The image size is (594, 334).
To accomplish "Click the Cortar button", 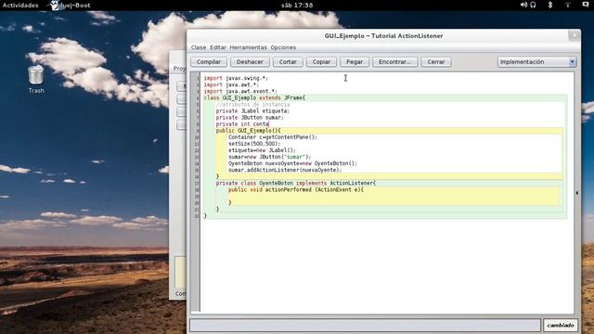I will [x=288, y=62].
